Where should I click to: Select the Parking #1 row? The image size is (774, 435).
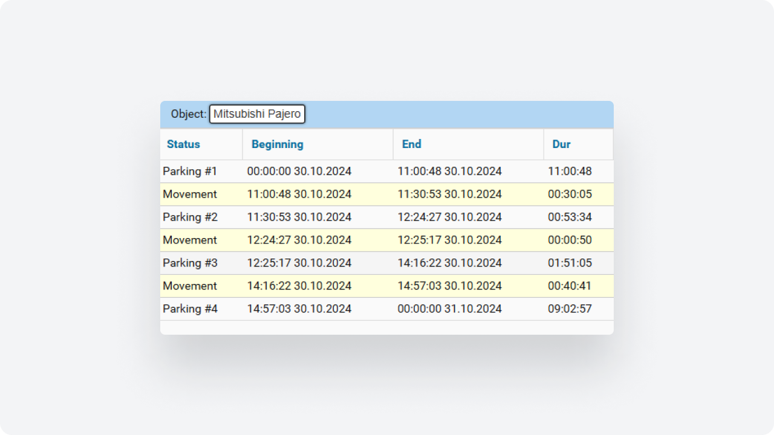pyautogui.click(x=190, y=172)
